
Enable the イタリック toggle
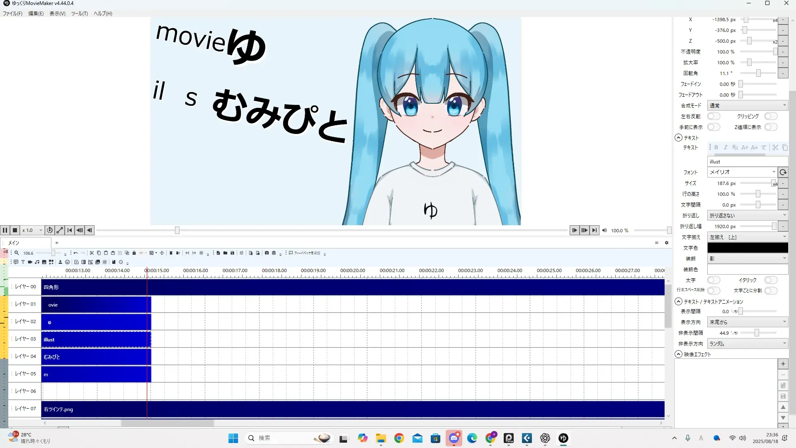[771, 280]
